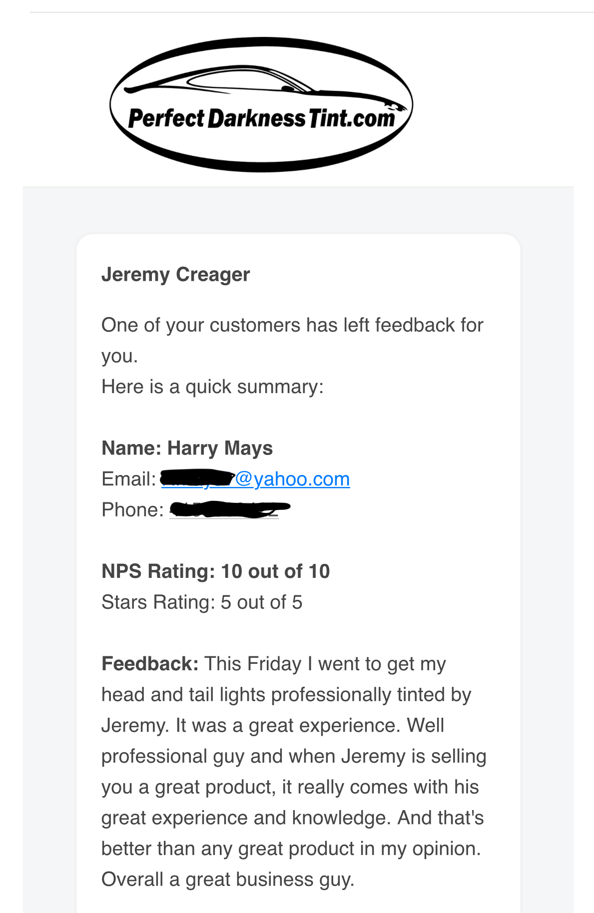The width and height of the screenshot is (594, 913).
Task: Click the car silhouette in the logo
Action: click(265, 85)
